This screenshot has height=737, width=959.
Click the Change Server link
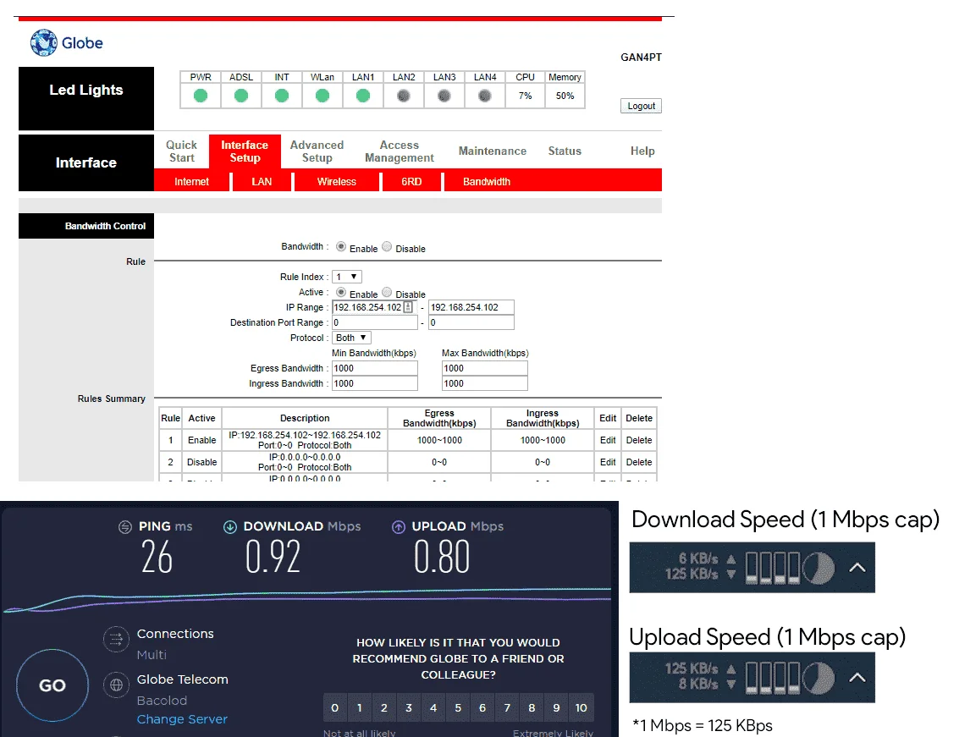click(182, 719)
